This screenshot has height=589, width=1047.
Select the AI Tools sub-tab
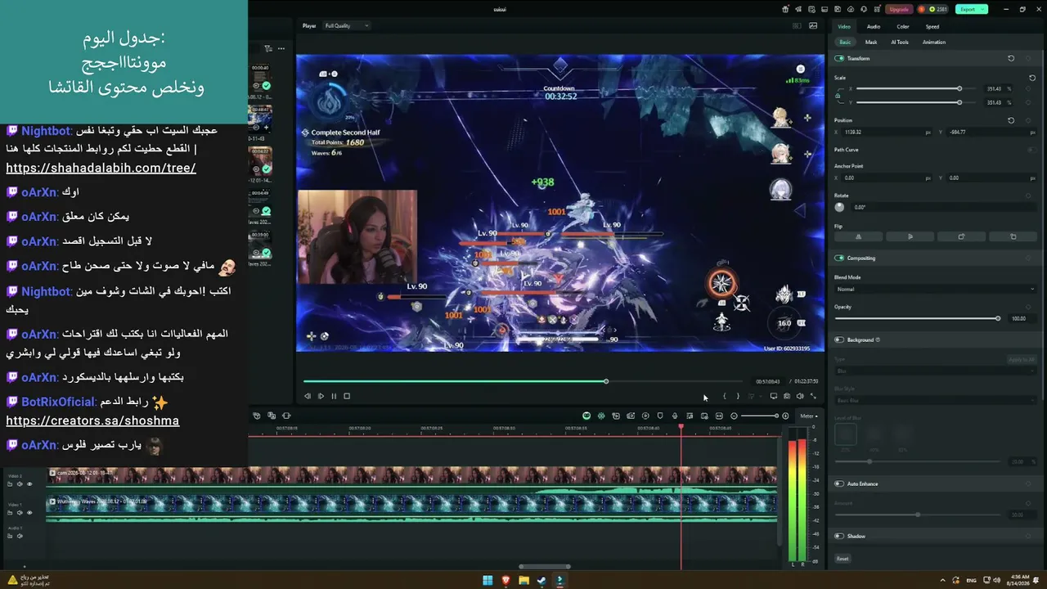pos(900,43)
